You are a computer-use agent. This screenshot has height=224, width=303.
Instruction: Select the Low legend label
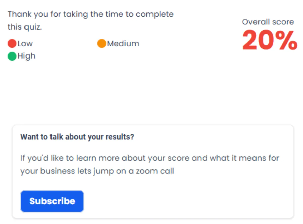click(25, 44)
